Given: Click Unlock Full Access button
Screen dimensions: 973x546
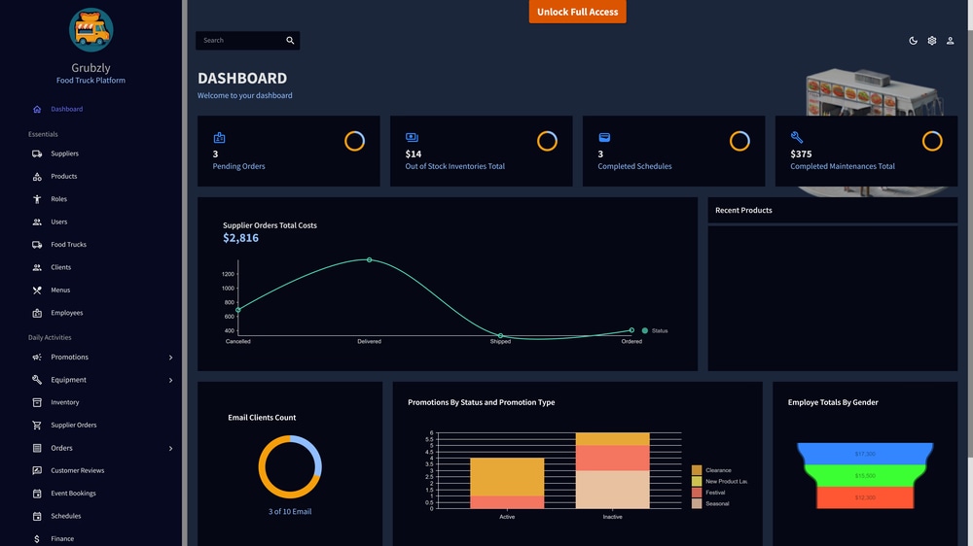Looking at the screenshot, I should 577,12.
